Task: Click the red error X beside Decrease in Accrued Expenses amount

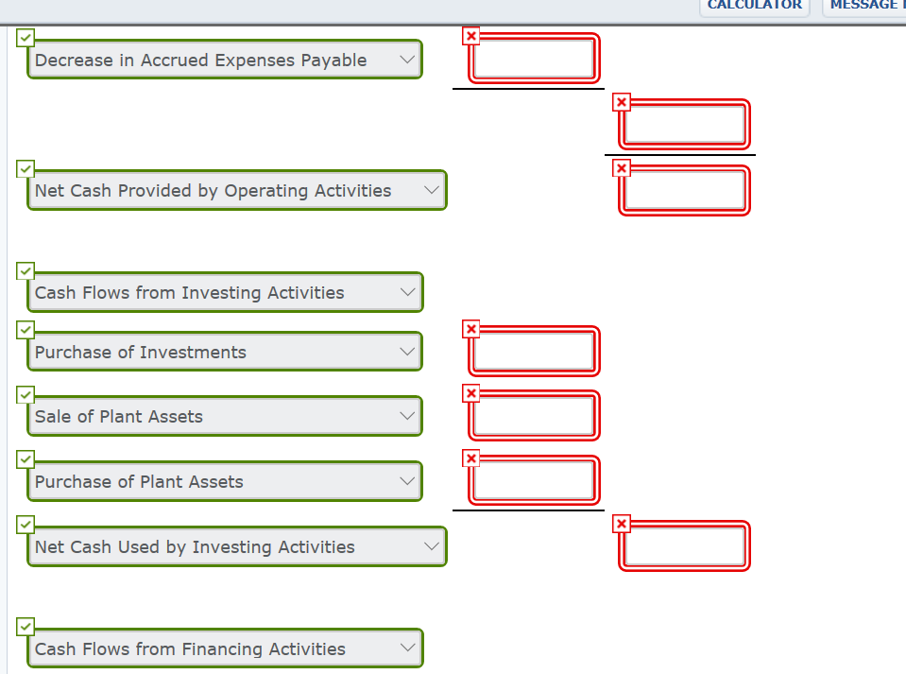Action: coord(470,36)
